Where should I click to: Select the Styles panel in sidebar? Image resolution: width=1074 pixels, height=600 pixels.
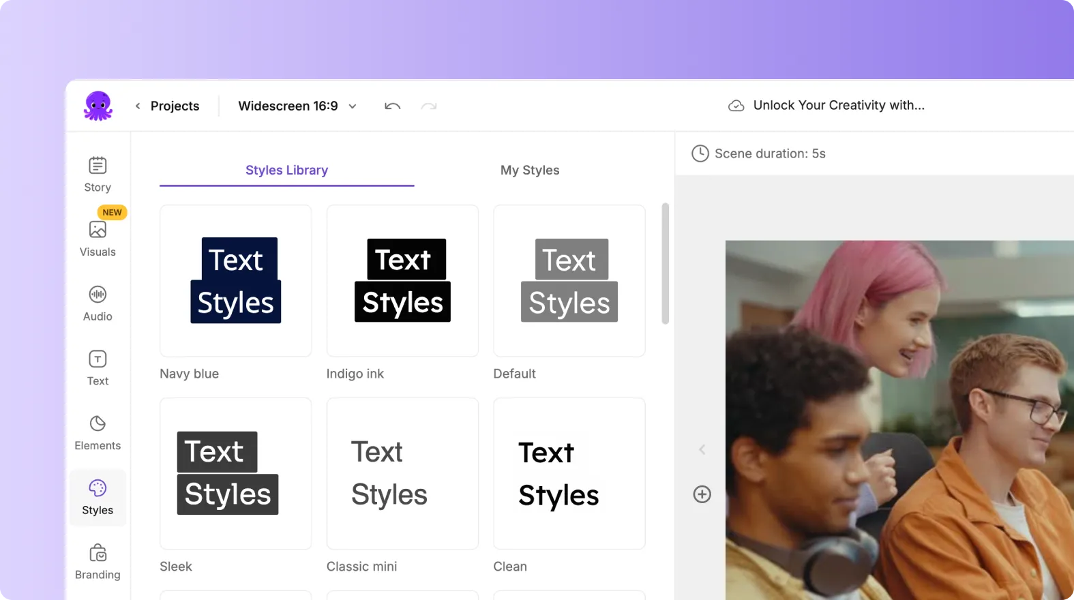98,498
